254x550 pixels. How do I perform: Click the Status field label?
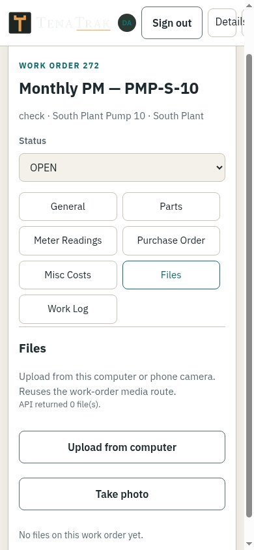pyautogui.click(x=33, y=141)
